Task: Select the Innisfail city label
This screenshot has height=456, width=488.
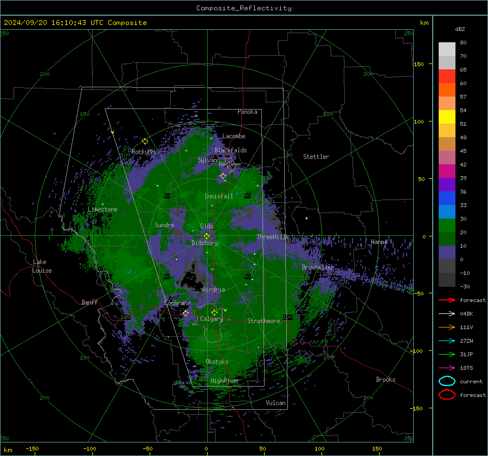Action: point(219,196)
